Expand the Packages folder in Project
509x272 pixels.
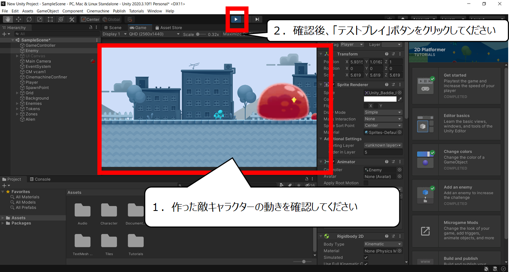coord(3,223)
